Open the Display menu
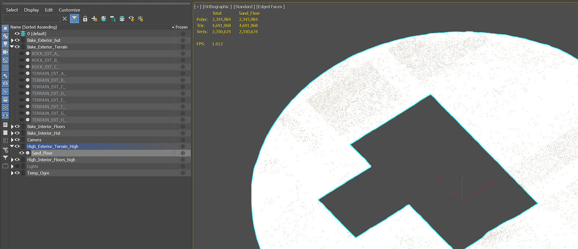Viewport: 578px width, 249px height. (31, 10)
